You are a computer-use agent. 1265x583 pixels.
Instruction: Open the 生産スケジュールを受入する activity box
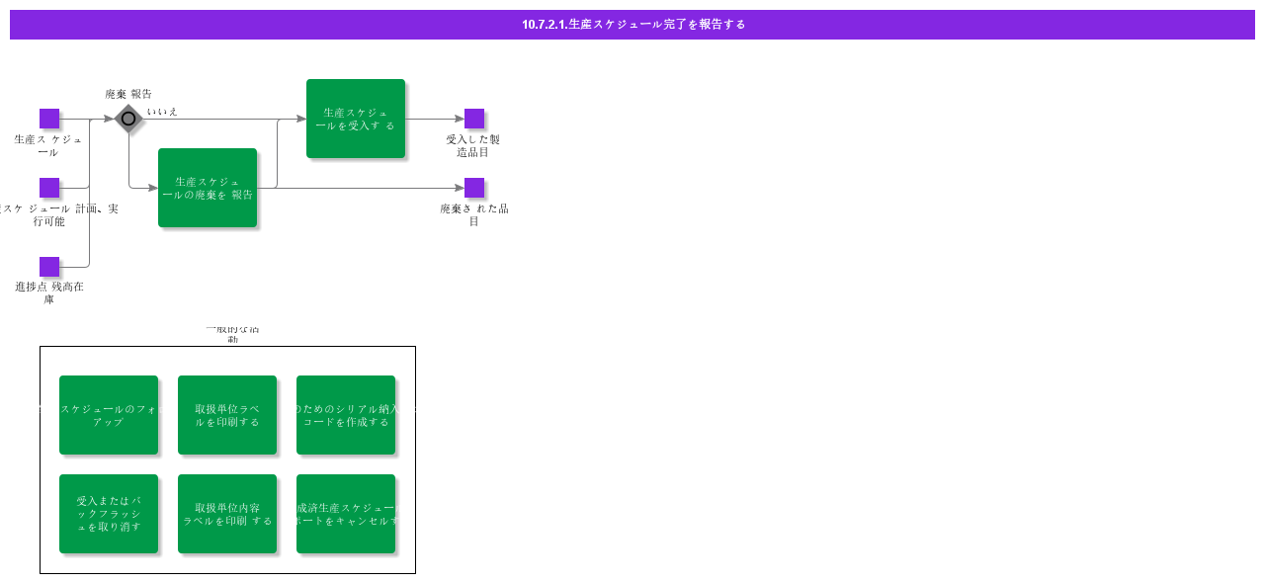[x=356, y=119]
